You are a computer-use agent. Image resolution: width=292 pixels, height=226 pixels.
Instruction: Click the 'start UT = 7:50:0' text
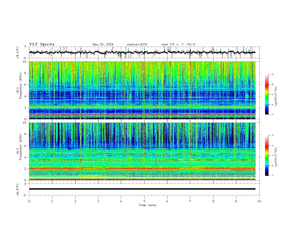178,44
